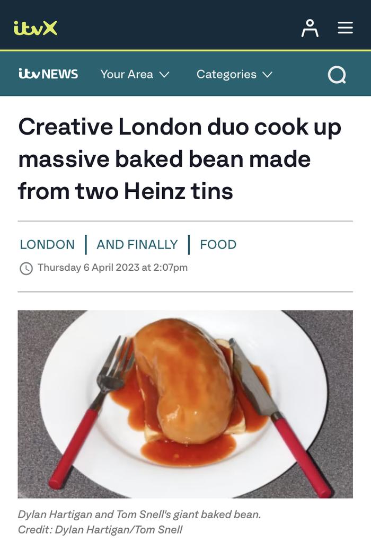Screen dimensions: 371x560
Task: Open the giant baked bean photo
Action: 185,404
